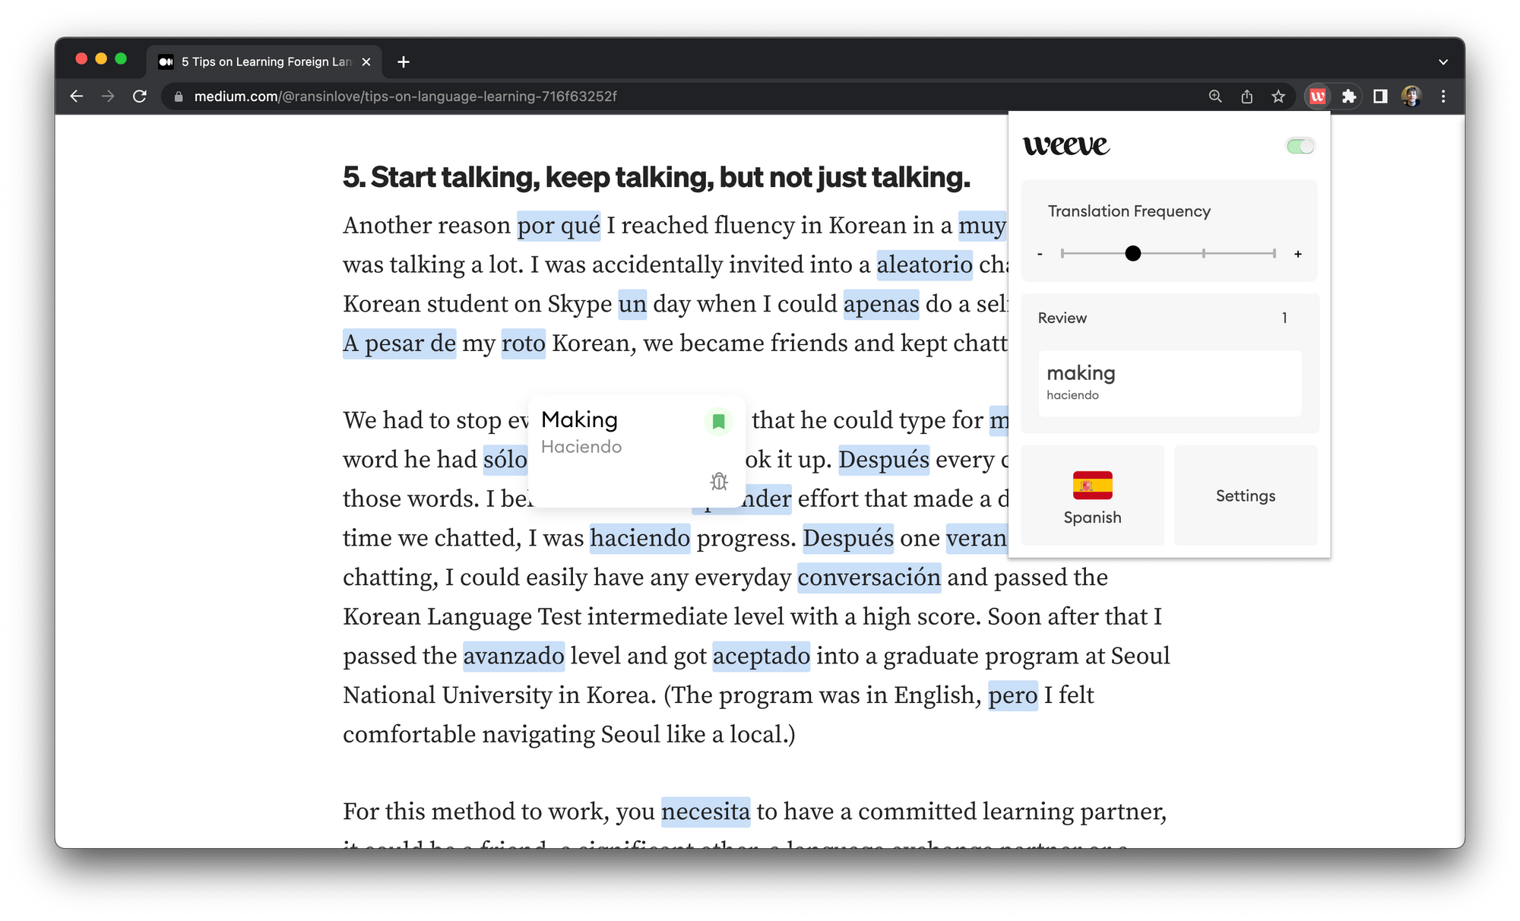
Task: Click the bug report icon in the translation popup
Action: coord(718,481)
